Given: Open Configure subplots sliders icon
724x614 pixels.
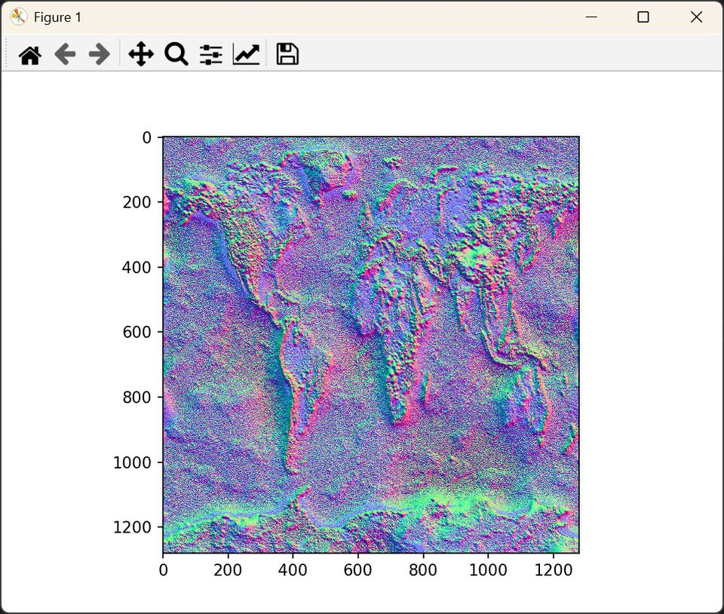Looking at the screenshot, I should [x=210, y=54].
